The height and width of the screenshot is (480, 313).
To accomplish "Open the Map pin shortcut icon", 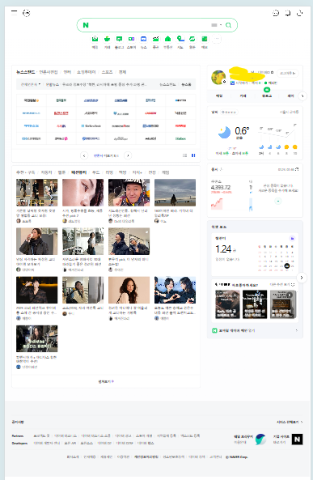I will click(180, 39).
